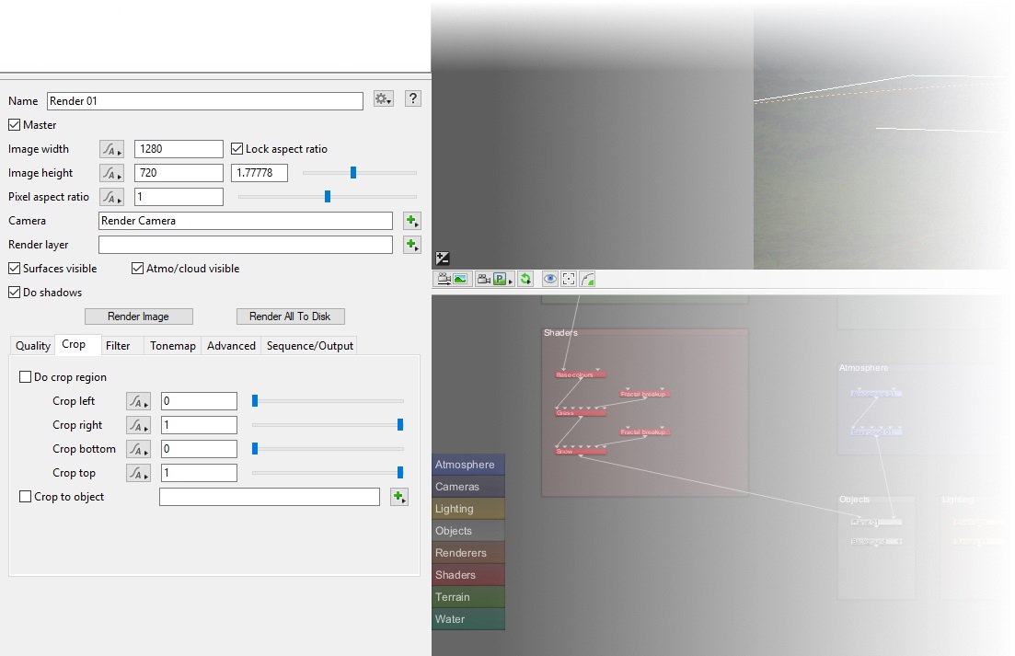
Task: Click the Image width field showing 1280
Action: (x=179, y=149)
